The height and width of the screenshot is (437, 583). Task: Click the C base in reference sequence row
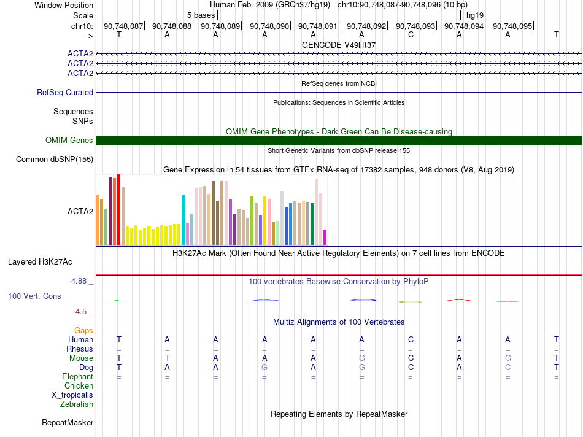click(411, 35)
